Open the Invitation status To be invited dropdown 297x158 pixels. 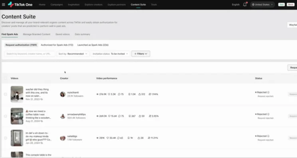pyautogui.click(x=111, y=54)
